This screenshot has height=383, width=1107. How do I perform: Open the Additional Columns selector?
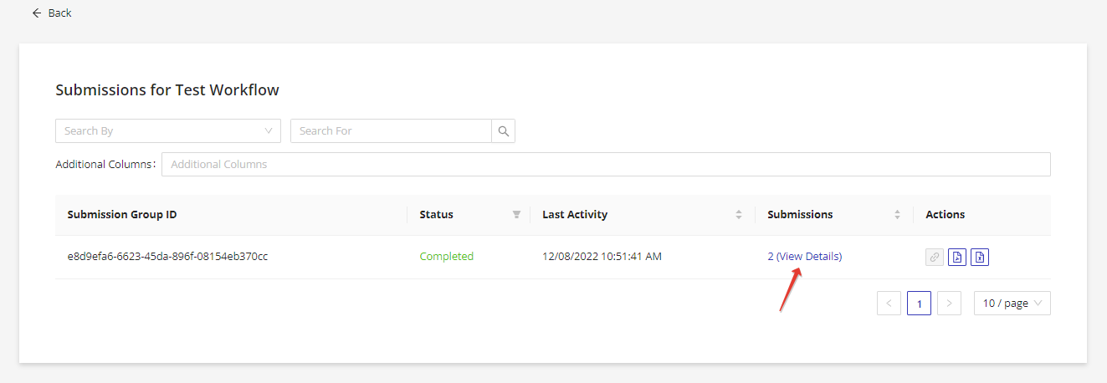click(x=606, y=165)
